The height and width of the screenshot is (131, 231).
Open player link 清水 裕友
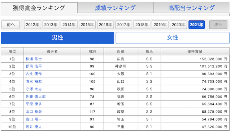34,81
